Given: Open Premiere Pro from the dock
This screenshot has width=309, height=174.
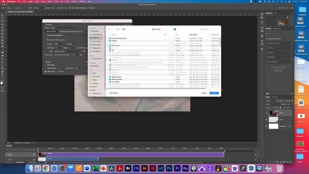Looking at the screenshot, I should click(x=177, y=168).
